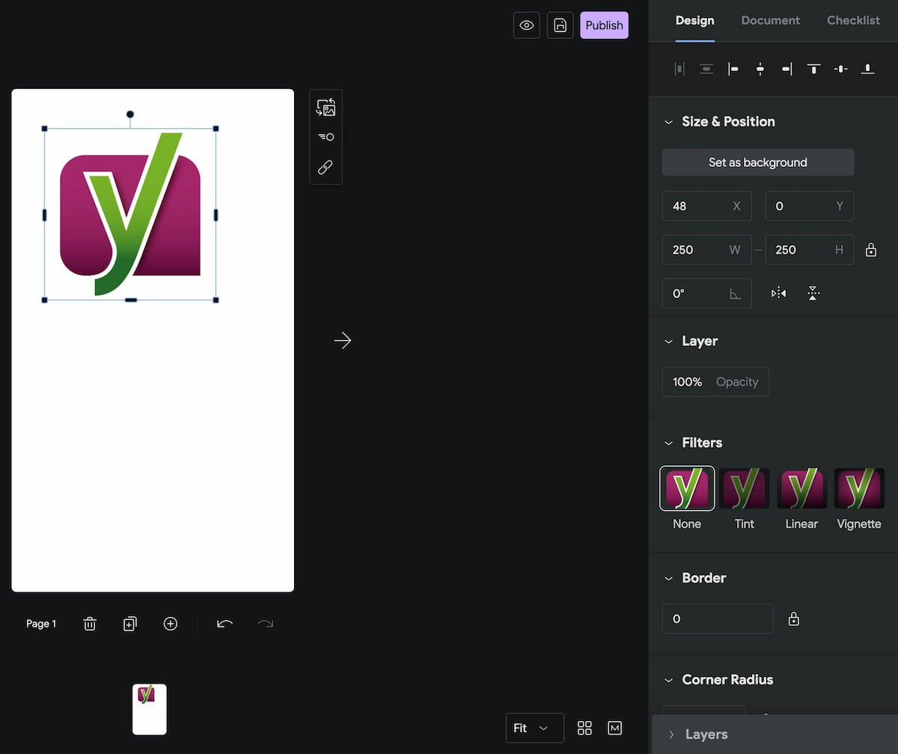Open the animation icon in floating toolbar
The width and height of the screenshot is (898, 754).
[326, 137]
